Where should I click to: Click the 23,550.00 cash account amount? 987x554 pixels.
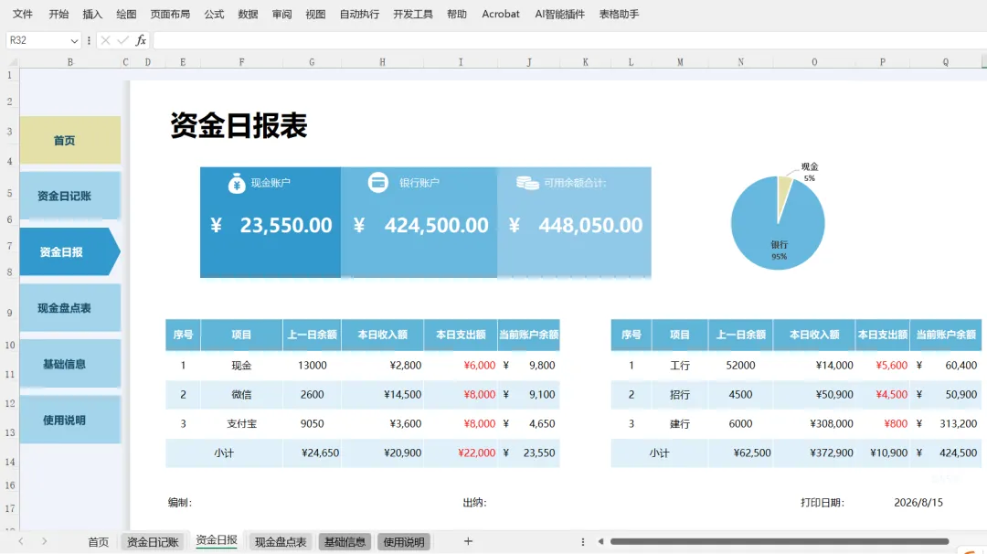coord(286,226)
